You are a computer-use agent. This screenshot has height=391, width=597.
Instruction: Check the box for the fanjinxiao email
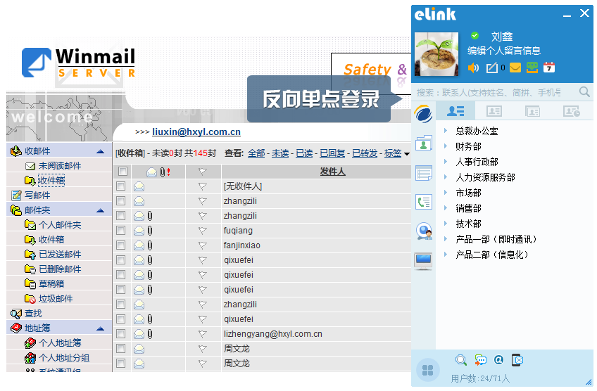click(120, 245)
